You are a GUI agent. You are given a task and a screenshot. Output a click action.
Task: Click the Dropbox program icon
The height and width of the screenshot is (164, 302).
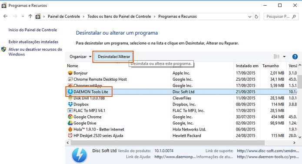pyautogui.click(x=70, y=104)
